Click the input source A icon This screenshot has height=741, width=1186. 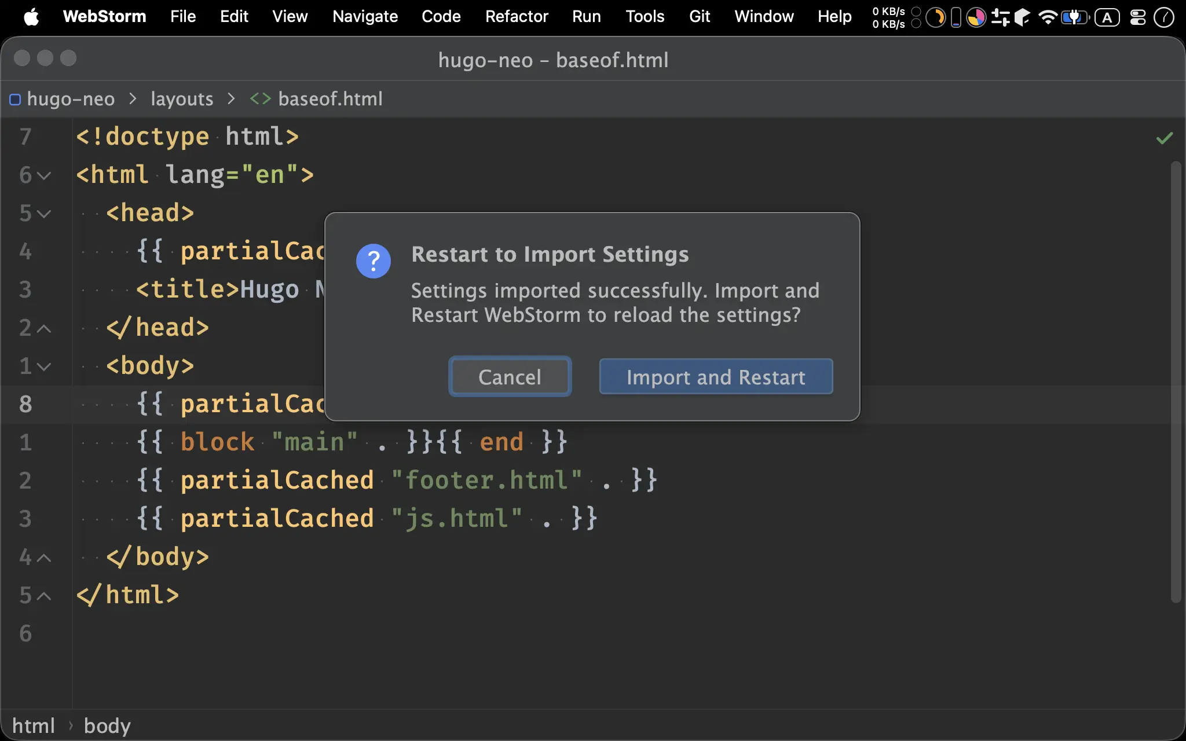(x=1107, y=17)
